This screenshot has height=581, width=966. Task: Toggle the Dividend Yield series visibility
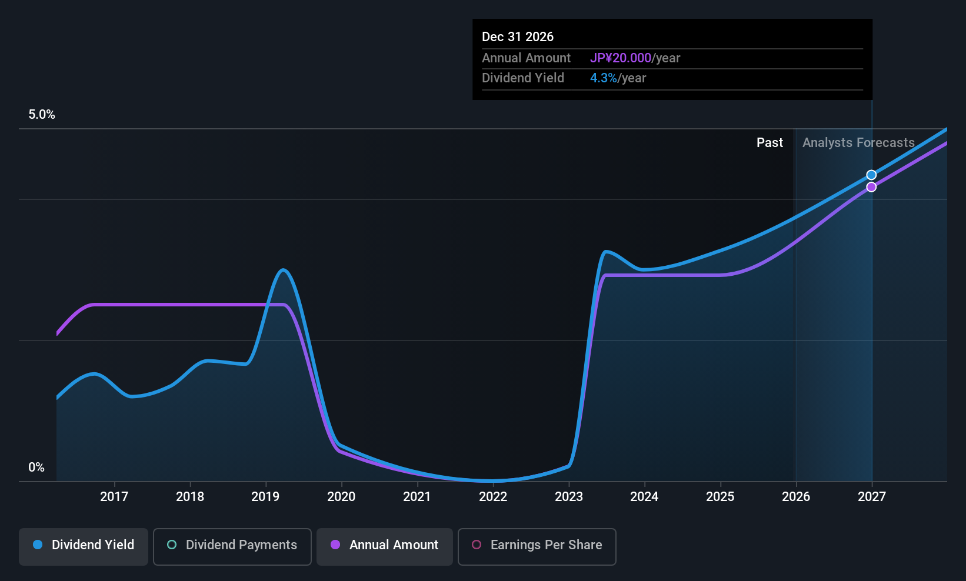pos(83,546)
